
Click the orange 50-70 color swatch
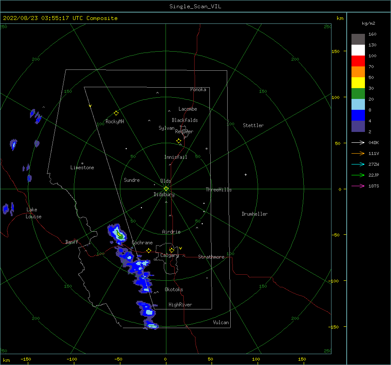(x=358, y=72)
